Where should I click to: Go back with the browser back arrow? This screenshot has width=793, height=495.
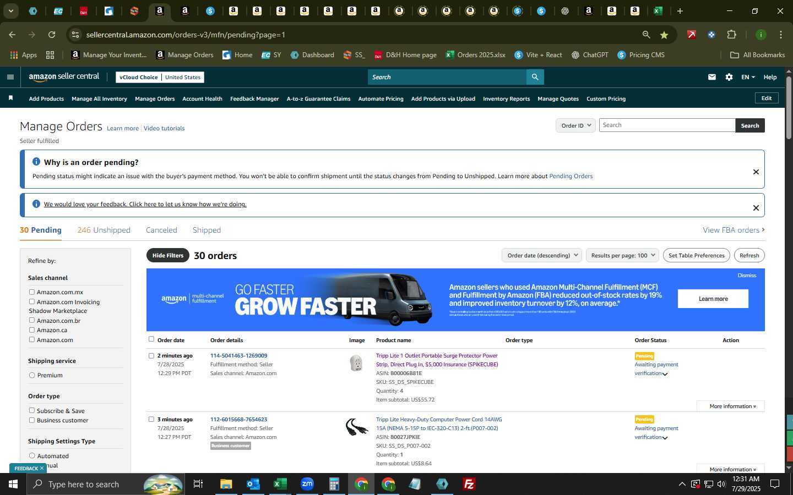[x=12, y=35]
